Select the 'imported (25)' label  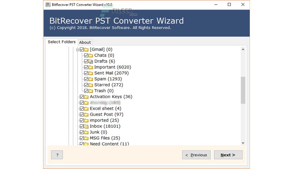coord(104,120)
